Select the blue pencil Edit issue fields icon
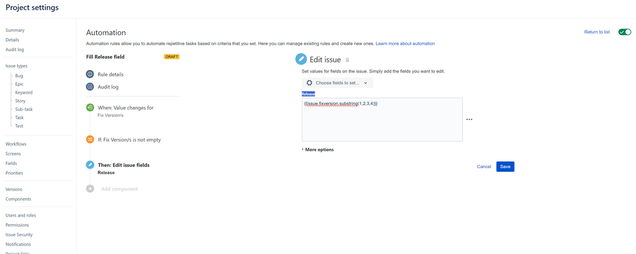The image size is (636, 254). click(x=90, y=165)
